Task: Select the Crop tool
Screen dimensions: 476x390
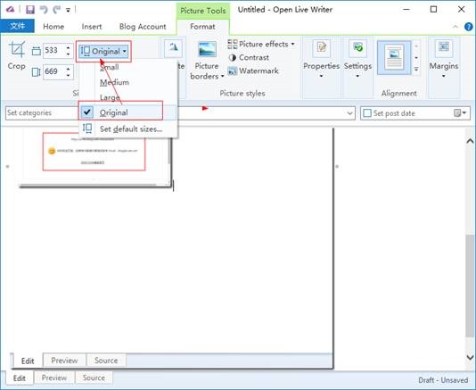Action: coord(17,55)
